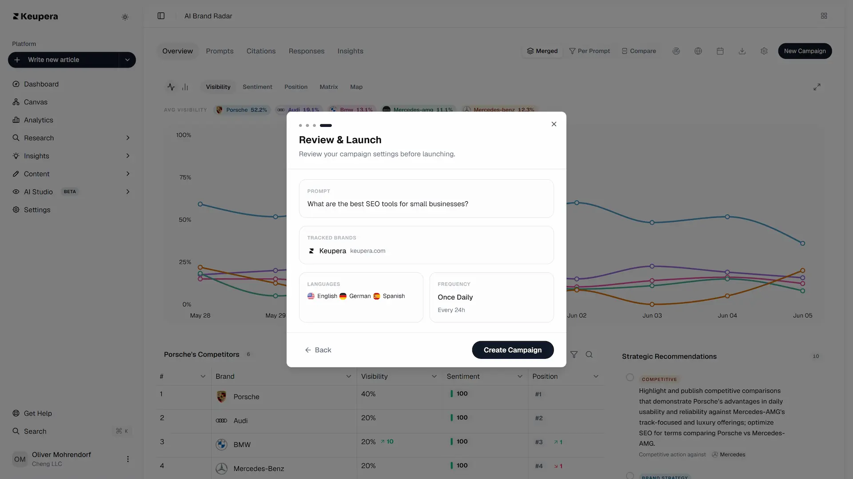The image size is (853, 479).
Task: Open the calendar date picker icon
Action: (x=720, y=51)
